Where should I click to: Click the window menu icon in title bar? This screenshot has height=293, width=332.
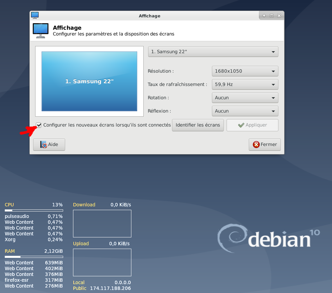35,15
